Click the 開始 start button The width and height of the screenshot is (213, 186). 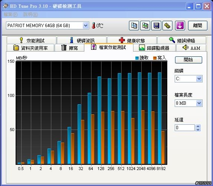188,60
